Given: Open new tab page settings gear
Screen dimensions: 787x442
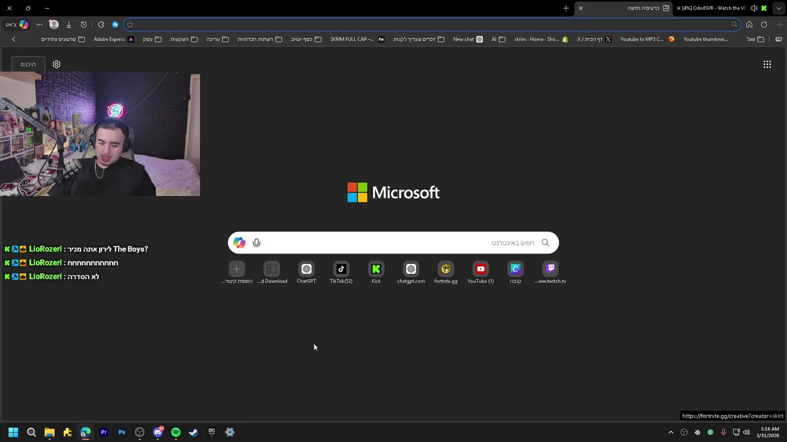Looking at the screenshot, I should coord(57,64).
